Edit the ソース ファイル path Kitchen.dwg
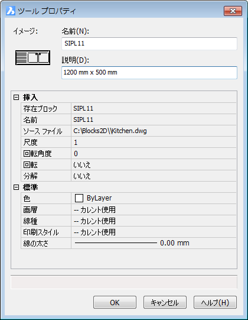Screen dimensions: 248x320 click(x=154, y=131)
